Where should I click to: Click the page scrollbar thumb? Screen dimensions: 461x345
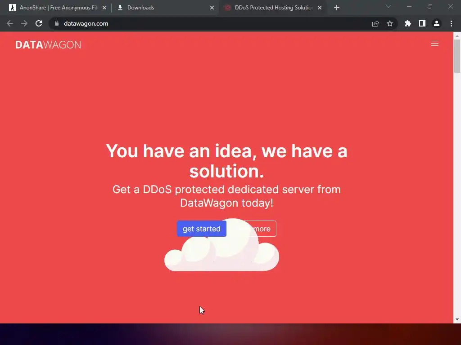pyautogui.click(x=457, y=56)
